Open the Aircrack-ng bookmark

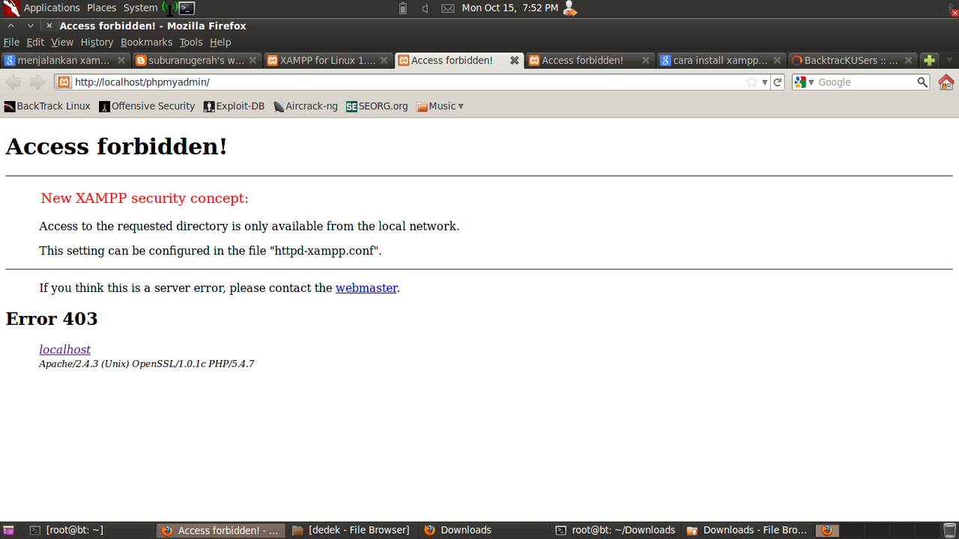306,106
